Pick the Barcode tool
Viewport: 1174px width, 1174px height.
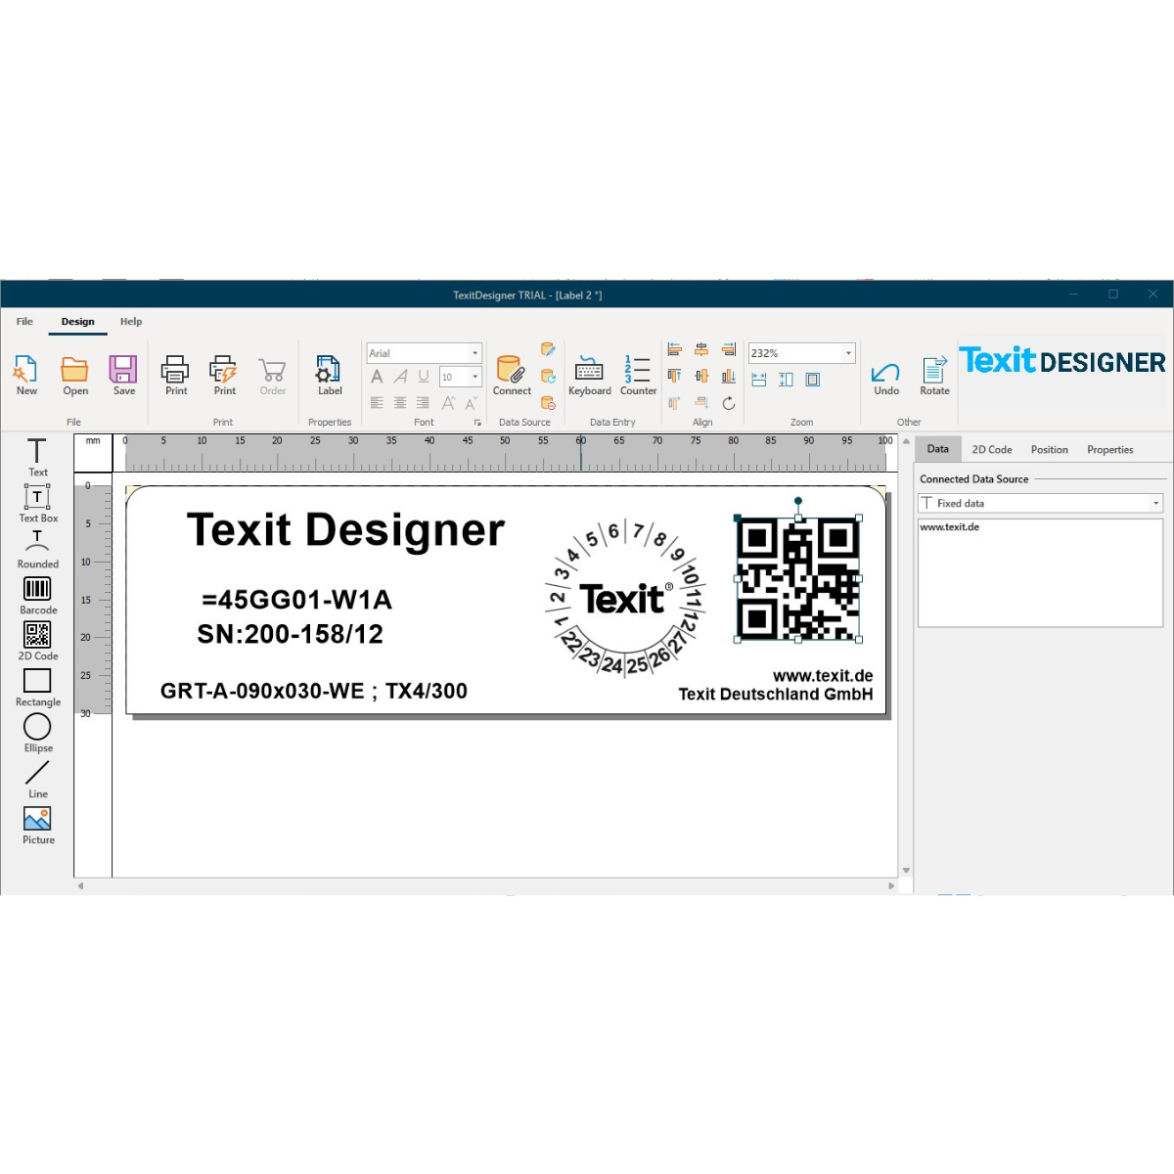coord(37,595)
